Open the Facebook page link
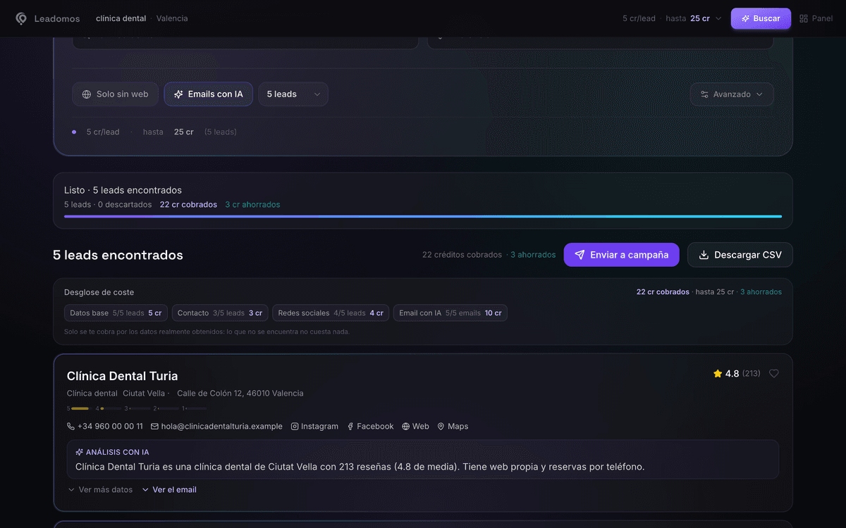 [x=370, y=427]
